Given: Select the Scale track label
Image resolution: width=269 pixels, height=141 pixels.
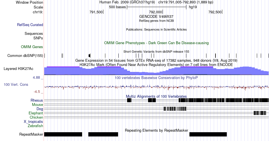Looking at the screenshot, I should point(38,7).
